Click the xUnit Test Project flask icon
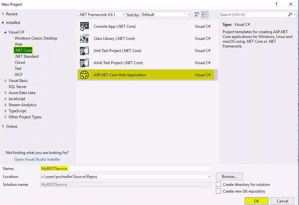The width and height of the screenshot is (299, 205). click(x=84, y=62)
